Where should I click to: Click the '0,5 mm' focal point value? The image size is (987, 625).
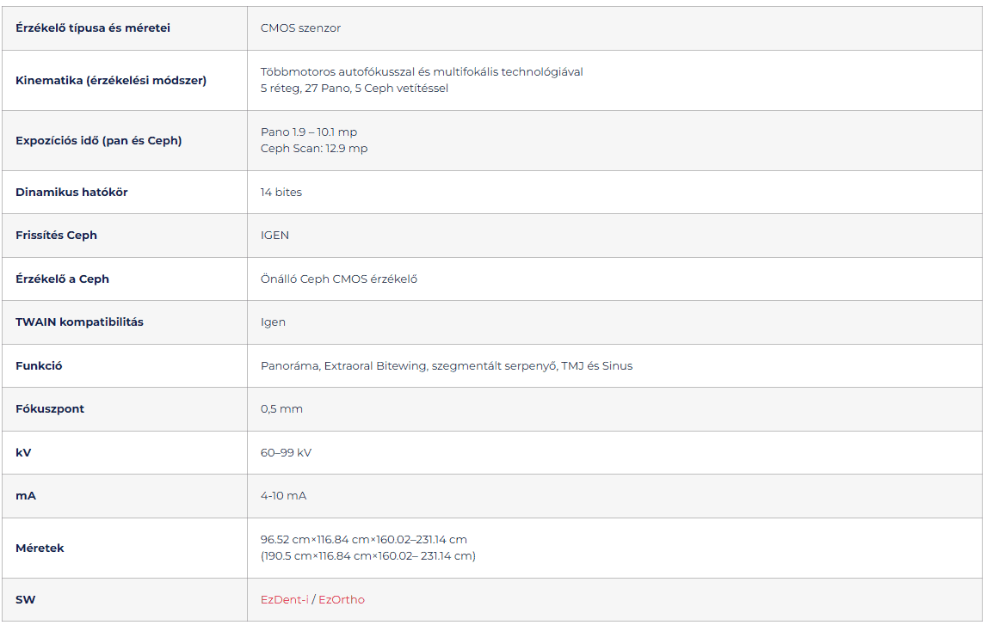pos(281,408)
